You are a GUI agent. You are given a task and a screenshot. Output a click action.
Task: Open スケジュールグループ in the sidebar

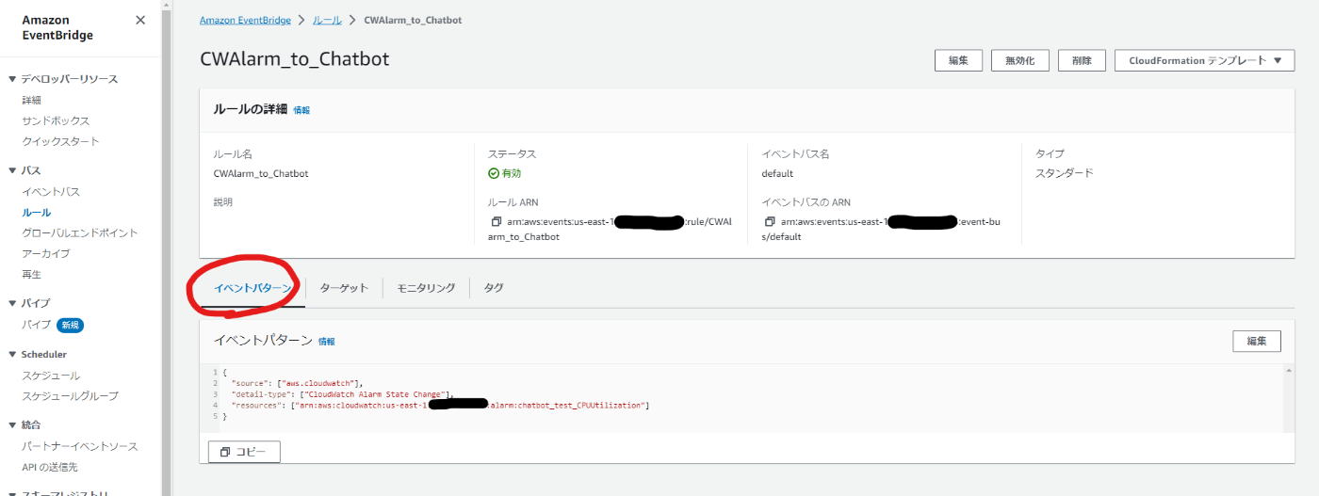[x=70, y=396]
